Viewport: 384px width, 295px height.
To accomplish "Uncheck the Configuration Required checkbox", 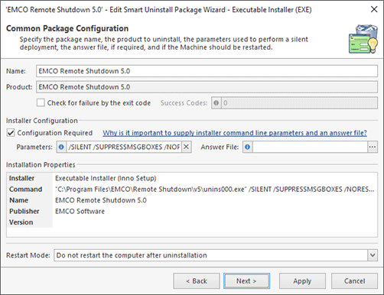I will click(x=11, y=133).
